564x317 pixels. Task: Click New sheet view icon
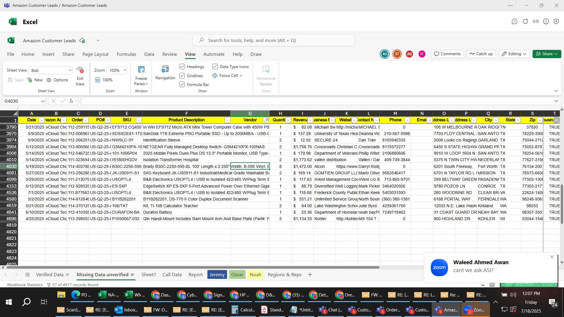tap(30, 80)
